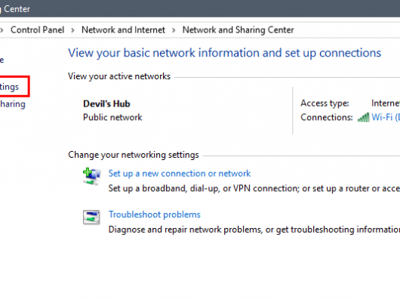
Task: Open Change adapter settings in the red box
Action: tap(10, 87)
